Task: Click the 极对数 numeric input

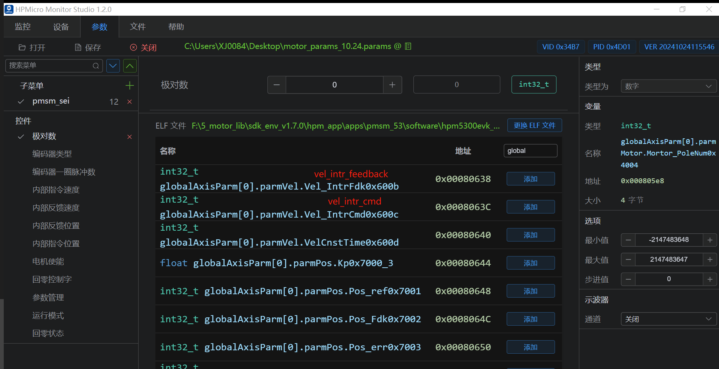Action: coord(334,85)
